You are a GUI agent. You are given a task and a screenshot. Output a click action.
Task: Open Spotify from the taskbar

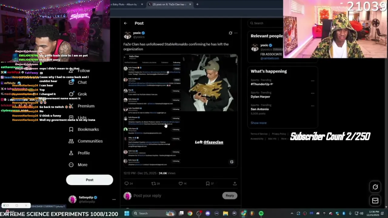(261, 213)
